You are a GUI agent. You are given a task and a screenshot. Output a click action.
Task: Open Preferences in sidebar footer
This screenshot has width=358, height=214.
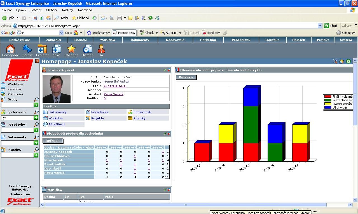click(20, 194)
